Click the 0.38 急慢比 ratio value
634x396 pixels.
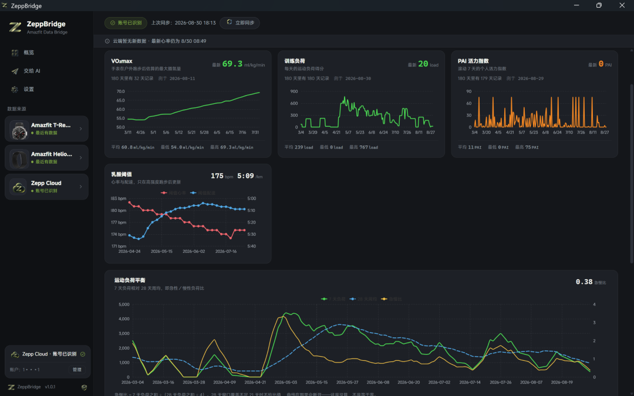point(591,282)
